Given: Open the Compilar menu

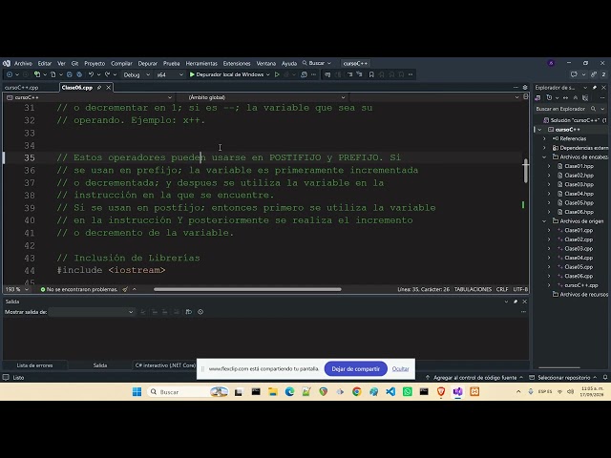Looking at the screenshot, I should (x=121, y=63).
